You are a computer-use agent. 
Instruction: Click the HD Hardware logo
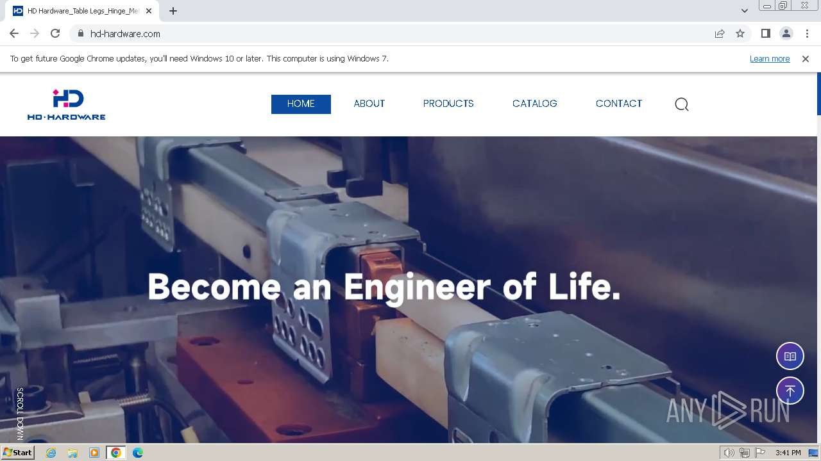click(x=66, y=104)
